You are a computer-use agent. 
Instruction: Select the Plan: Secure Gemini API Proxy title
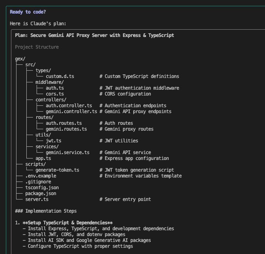94,36
